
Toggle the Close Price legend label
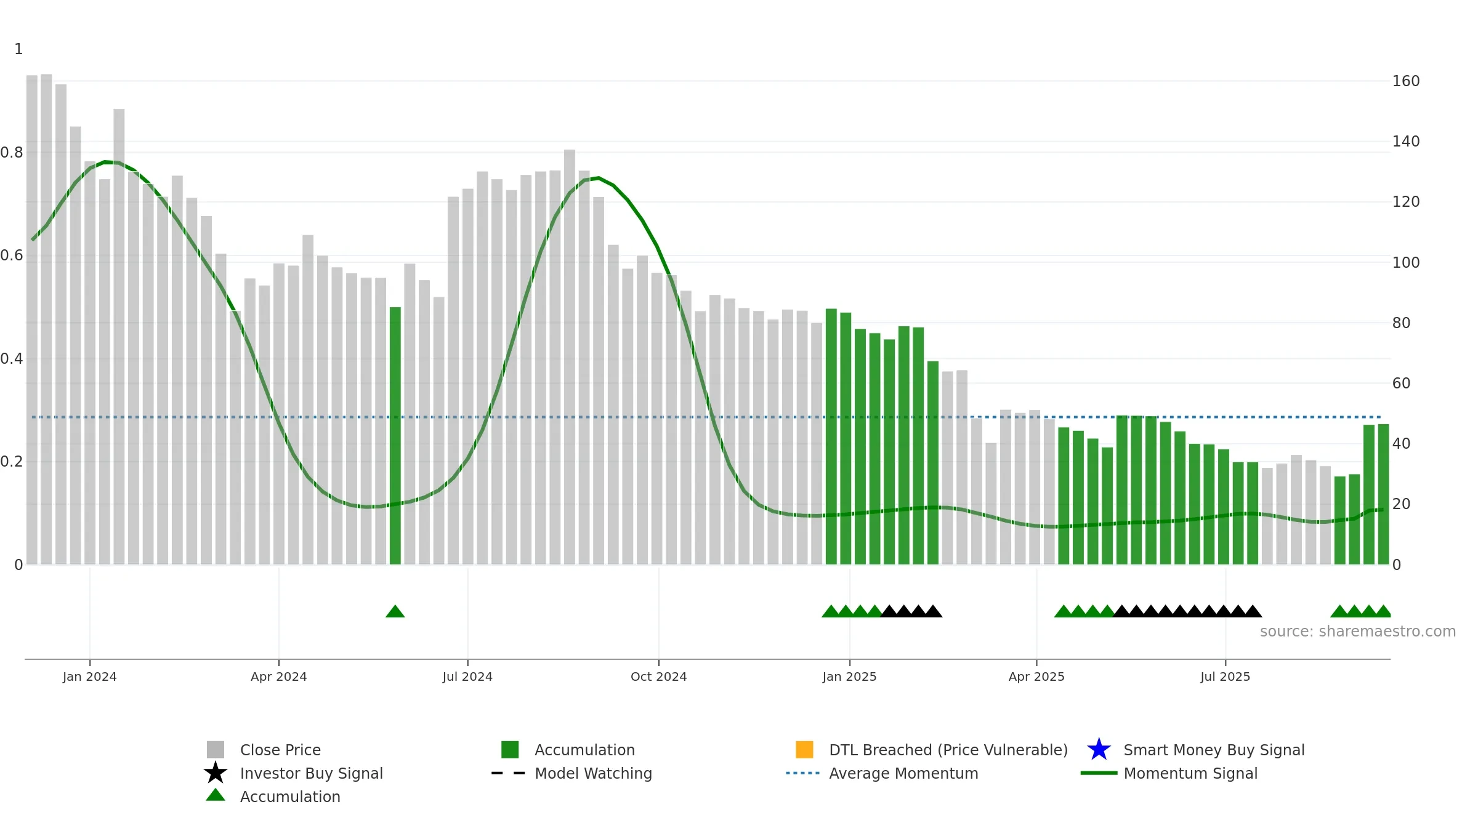(280, 750)
